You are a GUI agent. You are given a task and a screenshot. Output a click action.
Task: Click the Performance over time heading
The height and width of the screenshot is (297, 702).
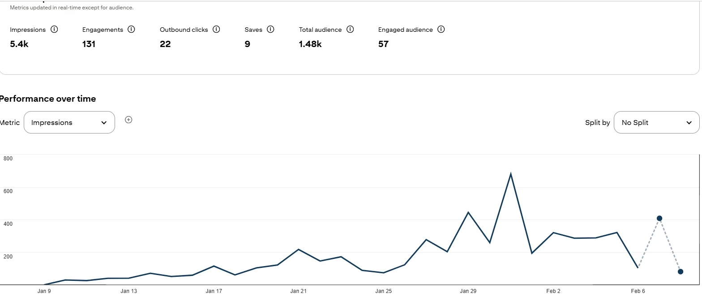tap(48, 99)
